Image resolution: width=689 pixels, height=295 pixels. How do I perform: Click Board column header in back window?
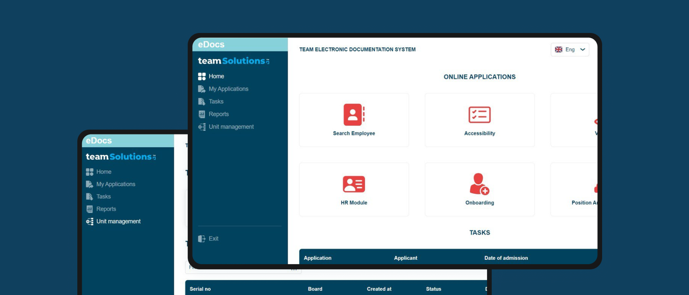315,289
